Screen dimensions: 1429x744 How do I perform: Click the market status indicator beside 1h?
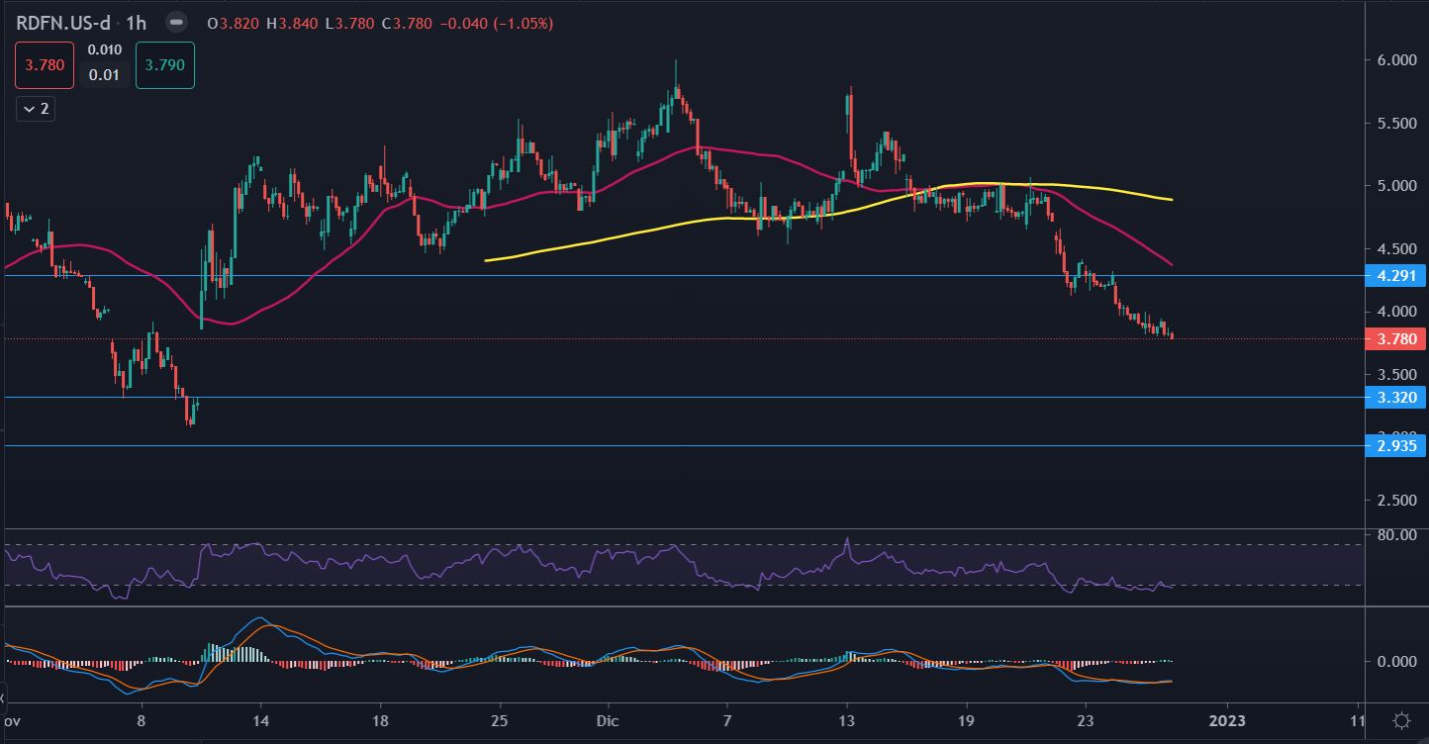[x=174, y=23]
